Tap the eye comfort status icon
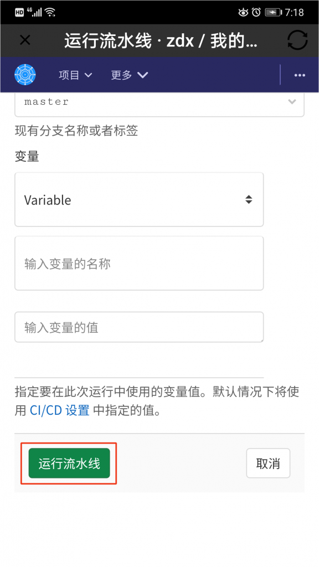The image size is (319, 567). (x=244, y=12)
